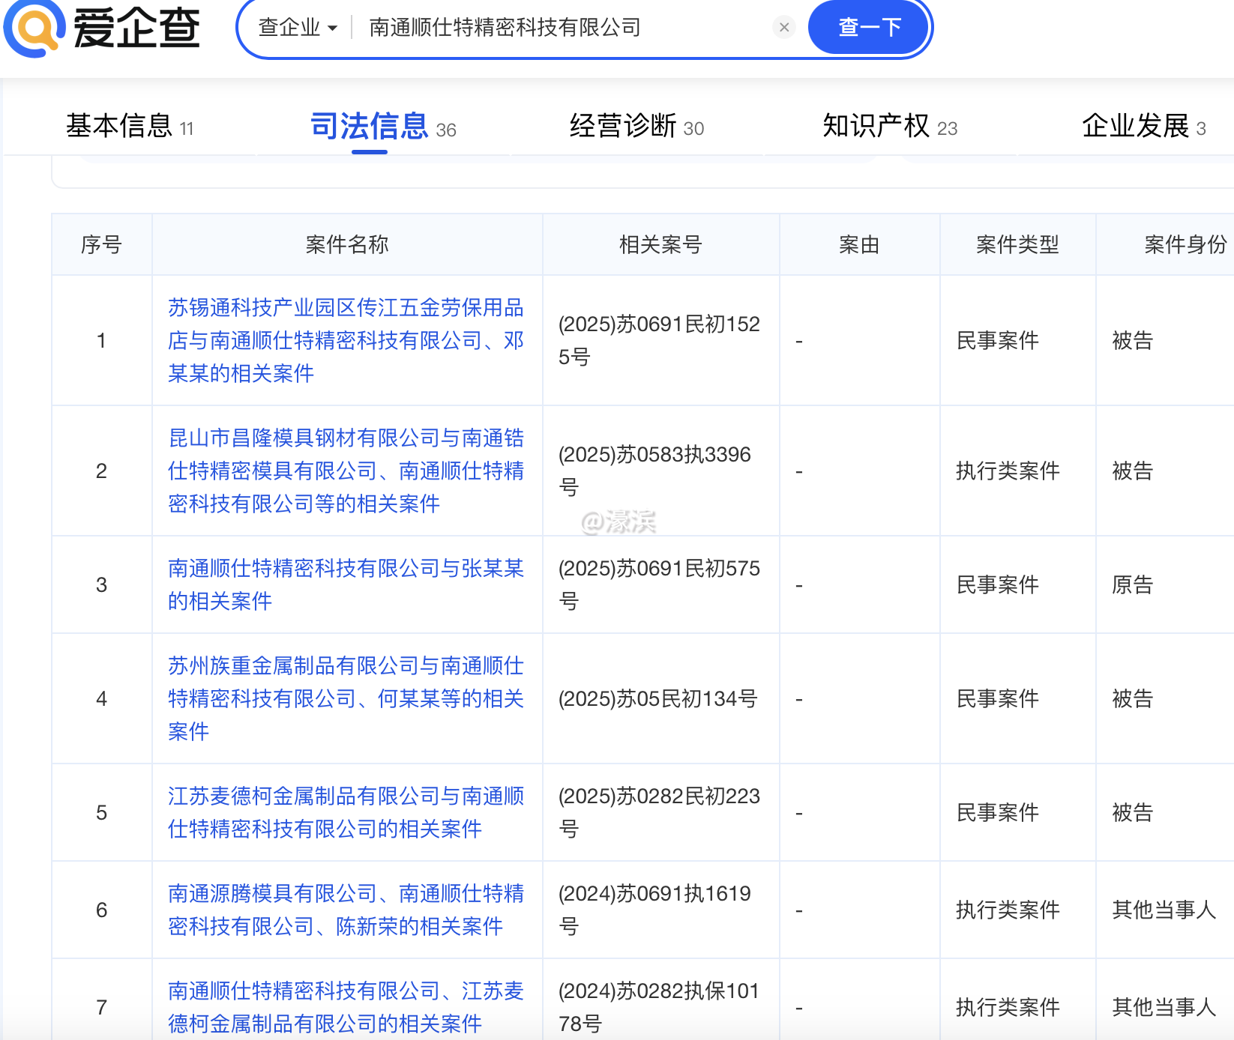
Task: Clear the search box with the X icon
Action: pos(783,28)
